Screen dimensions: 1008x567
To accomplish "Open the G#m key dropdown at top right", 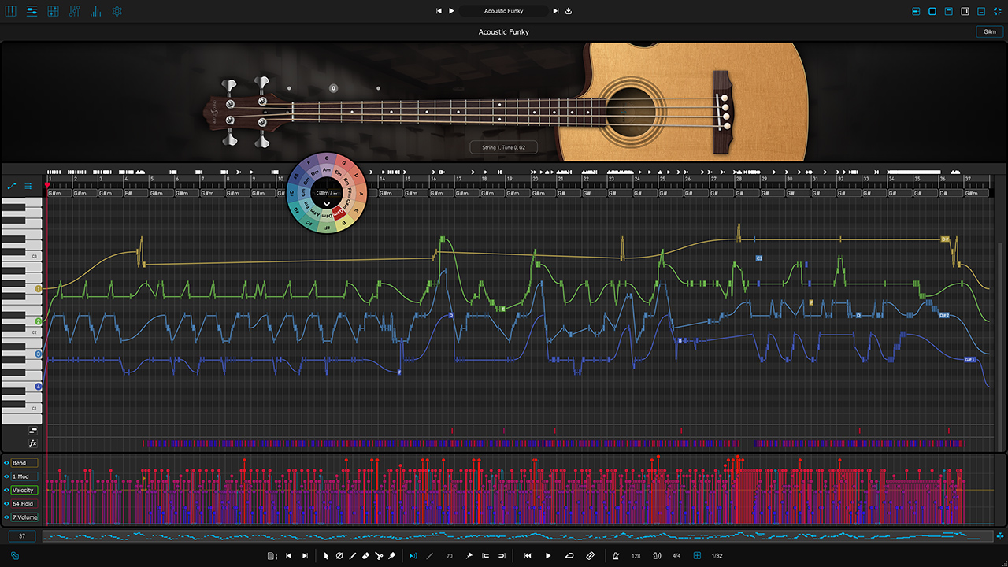I will pyautogui.click(x=989, y=31).
